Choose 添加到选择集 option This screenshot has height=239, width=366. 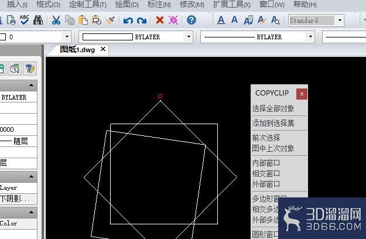[273, 123]
